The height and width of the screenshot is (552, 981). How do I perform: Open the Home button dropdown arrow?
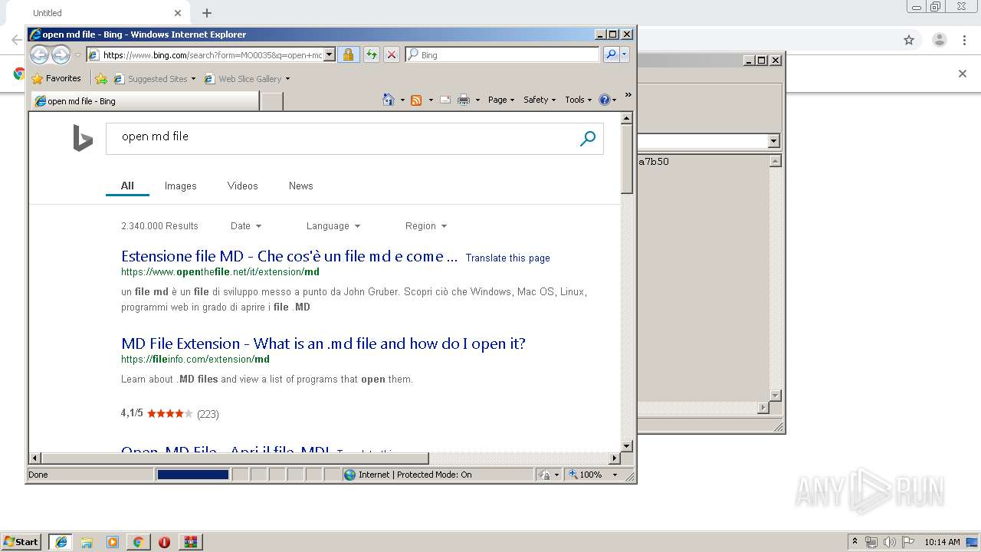point(402,100)
